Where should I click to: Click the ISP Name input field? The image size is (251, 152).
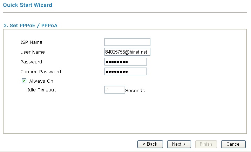pyautogui.click(x=127, y=42)
